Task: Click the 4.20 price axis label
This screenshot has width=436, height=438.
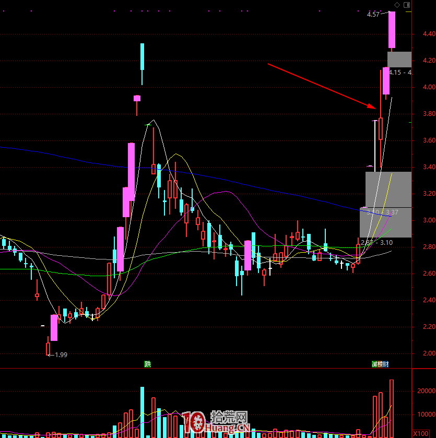Action: [429, 61]
